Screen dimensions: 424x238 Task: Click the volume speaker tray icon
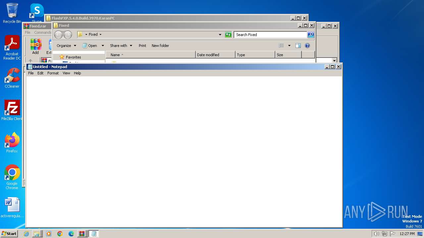click(x=376, y=234)
